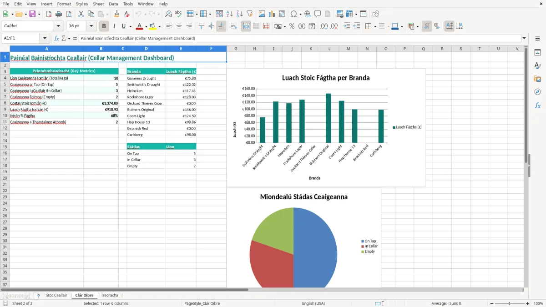Image resolution: width=546 pixels, height=307 pixels.
Task: Open the Font Color dropdown arrow
Action: click(146, 26)
